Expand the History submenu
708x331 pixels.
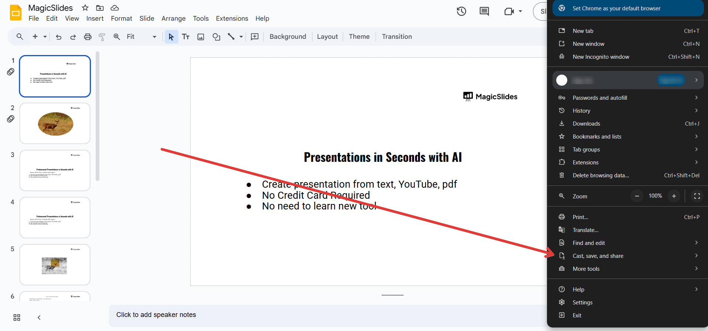pyautogui.click(x=628, y=111)
